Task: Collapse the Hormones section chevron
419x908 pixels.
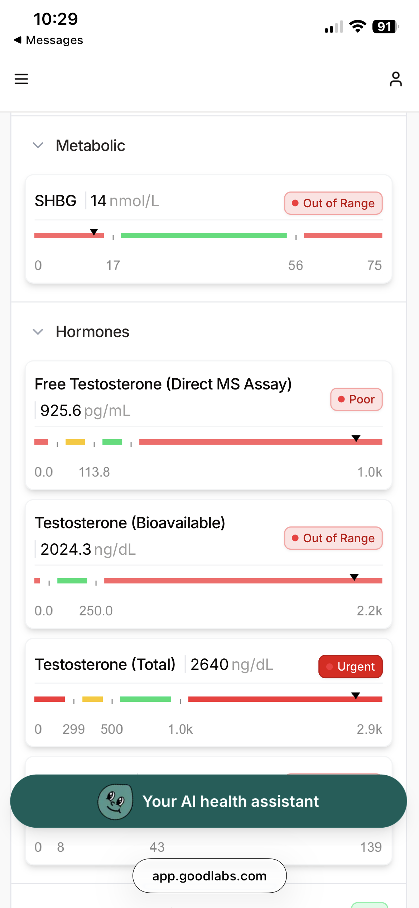Action: (38, 332)
